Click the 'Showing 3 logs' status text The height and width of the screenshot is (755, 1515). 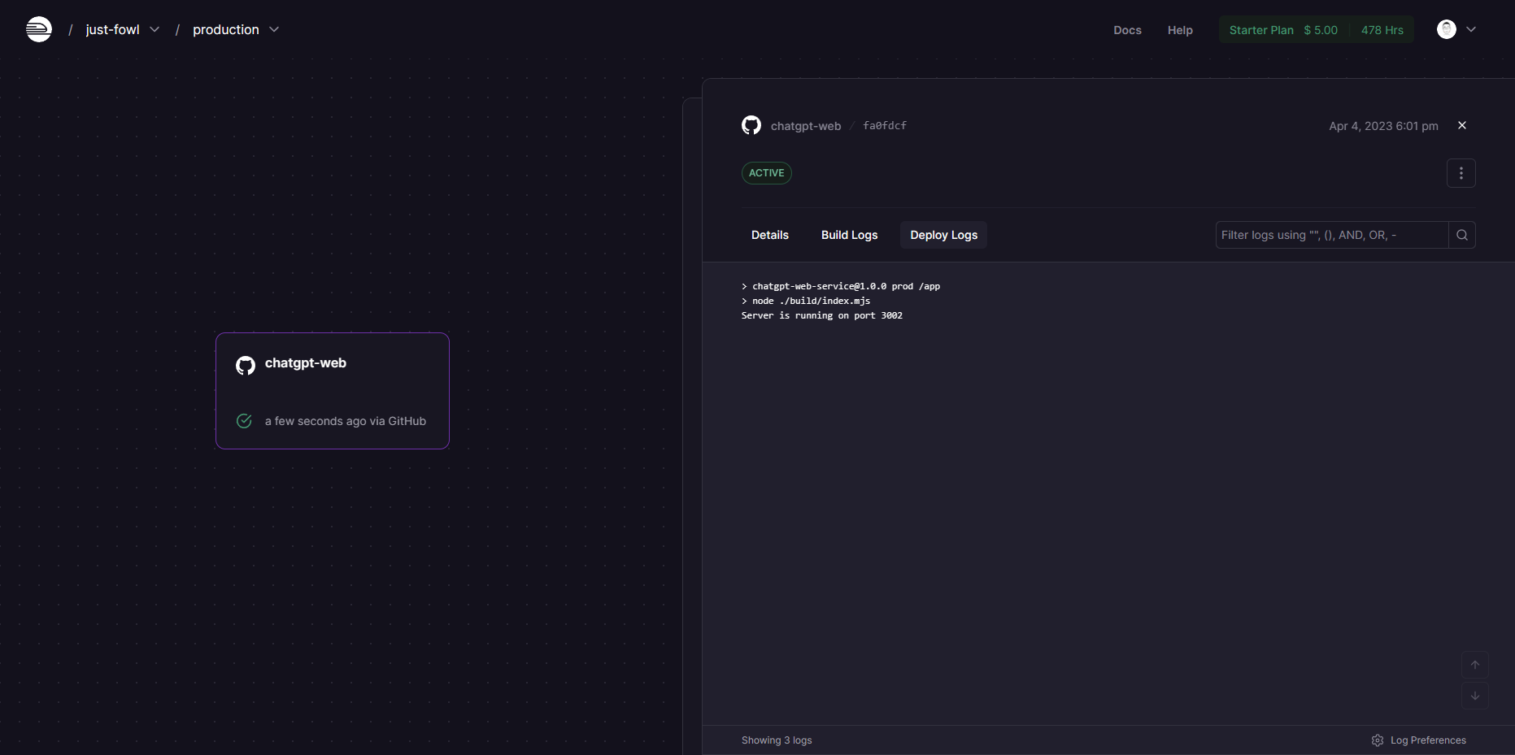[x=777, y=740]
